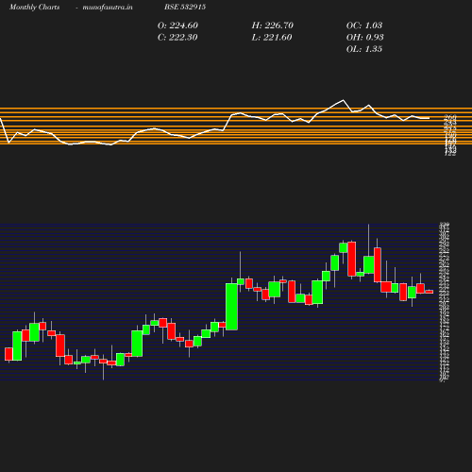Select the close value 'C: 222.30'

pyautogui.click(x=177, y=38)
